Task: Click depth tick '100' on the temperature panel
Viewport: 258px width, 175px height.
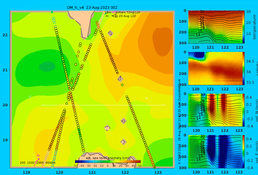Action: (183, 21)
